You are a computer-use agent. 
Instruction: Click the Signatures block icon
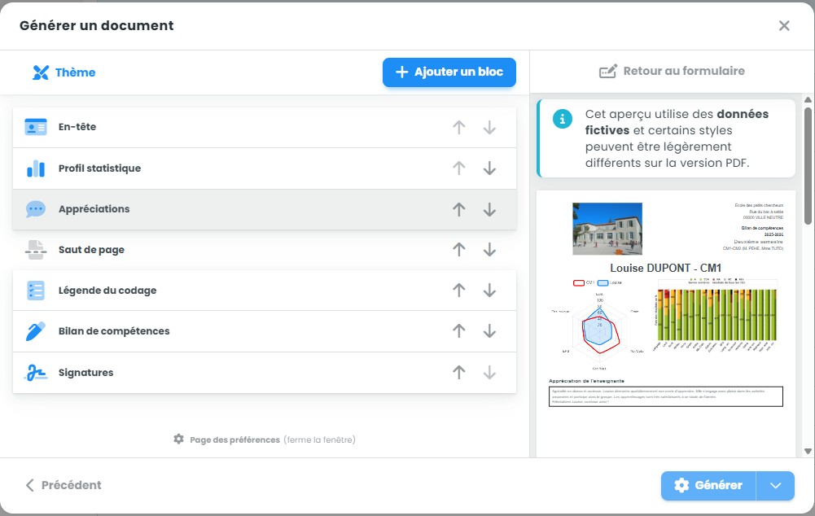pyautogui.click(x=36, y=373)
